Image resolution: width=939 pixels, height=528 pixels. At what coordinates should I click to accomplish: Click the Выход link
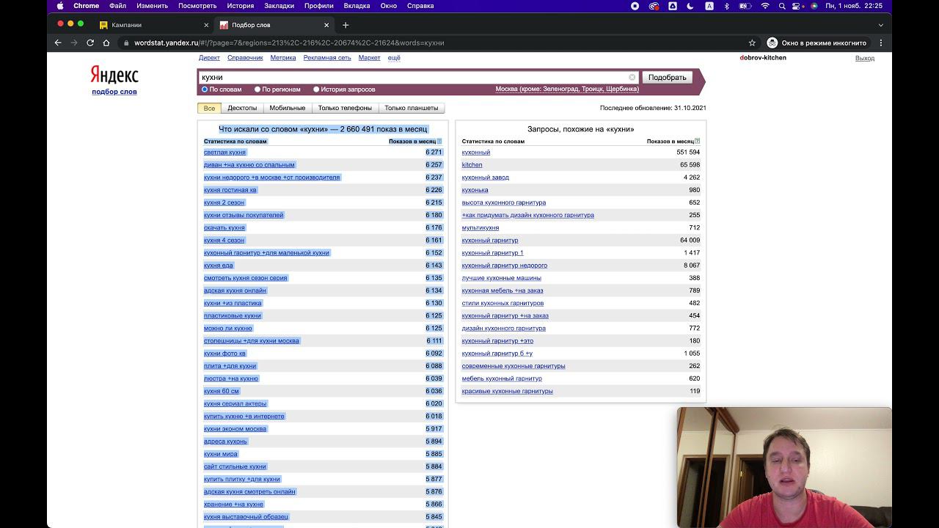865,58
